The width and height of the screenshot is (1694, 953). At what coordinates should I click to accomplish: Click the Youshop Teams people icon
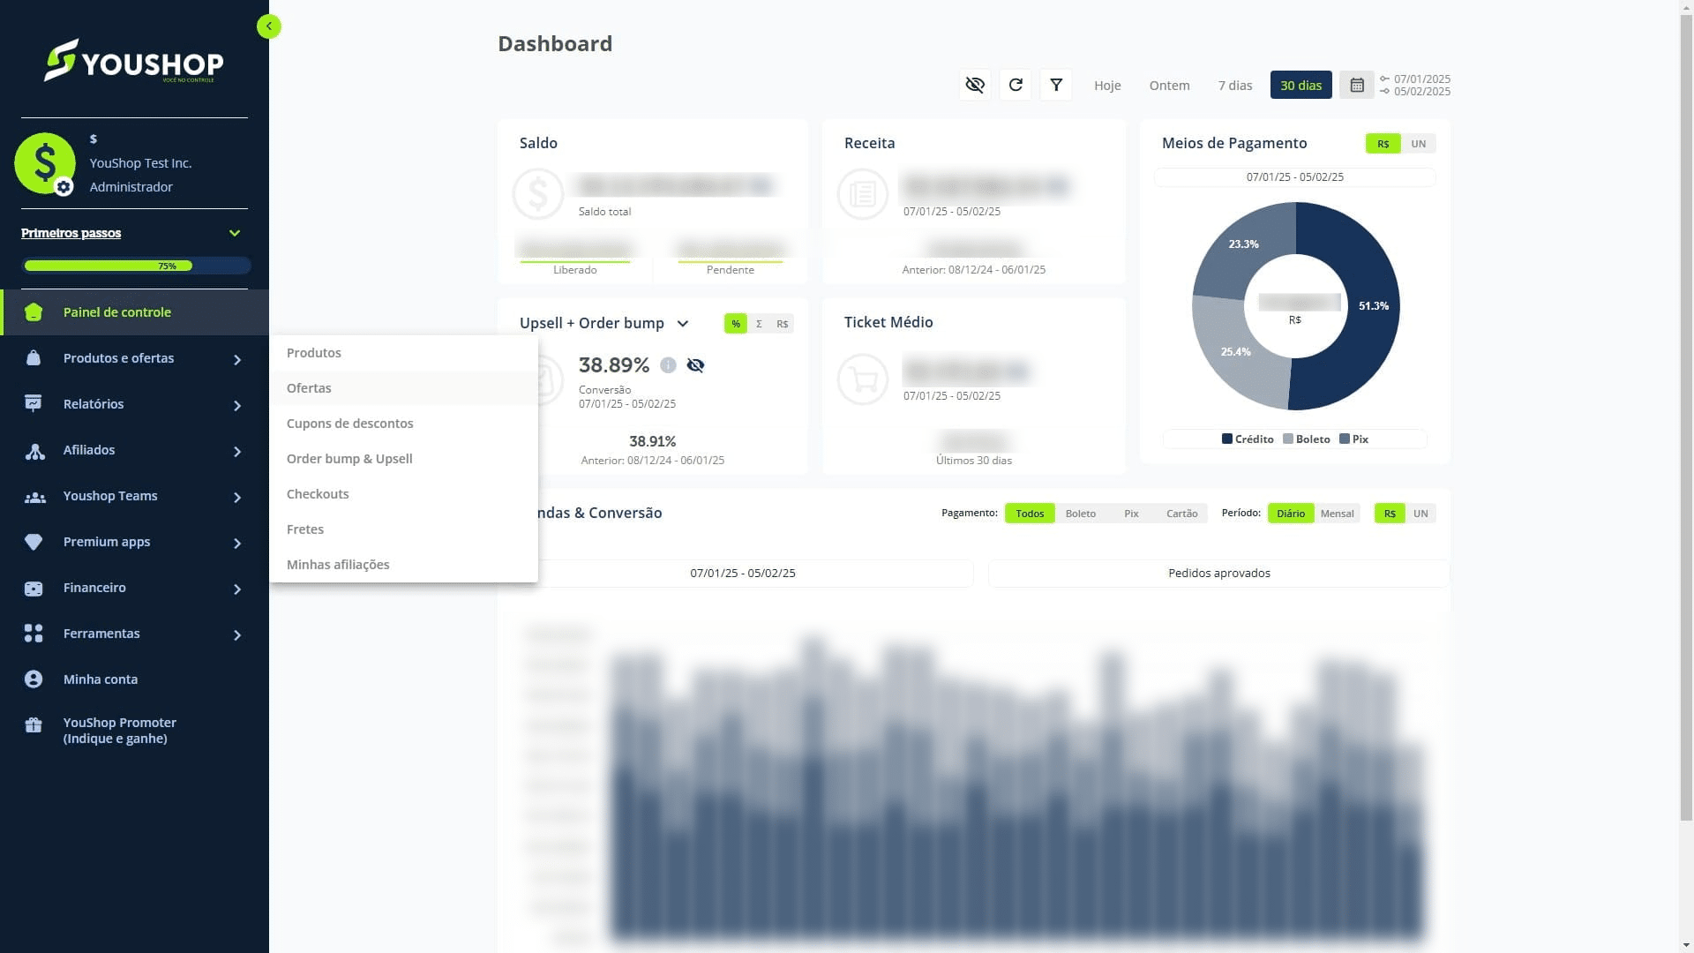pos(34,497)
